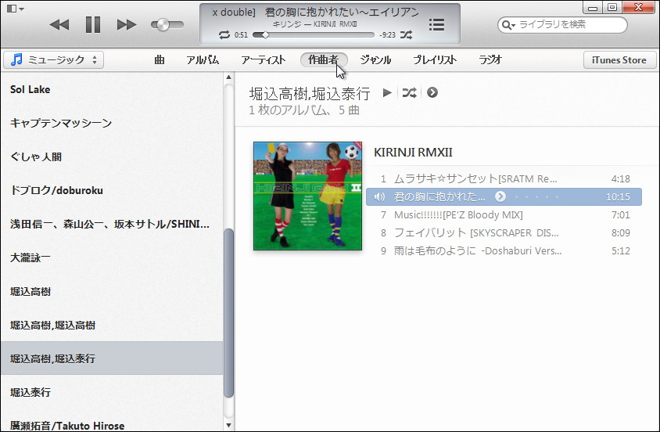The width and height of the screenshot is (660, 432).
Task: Open the Up Next list icon
Action: pyautogui.click(x=436, y=25)
